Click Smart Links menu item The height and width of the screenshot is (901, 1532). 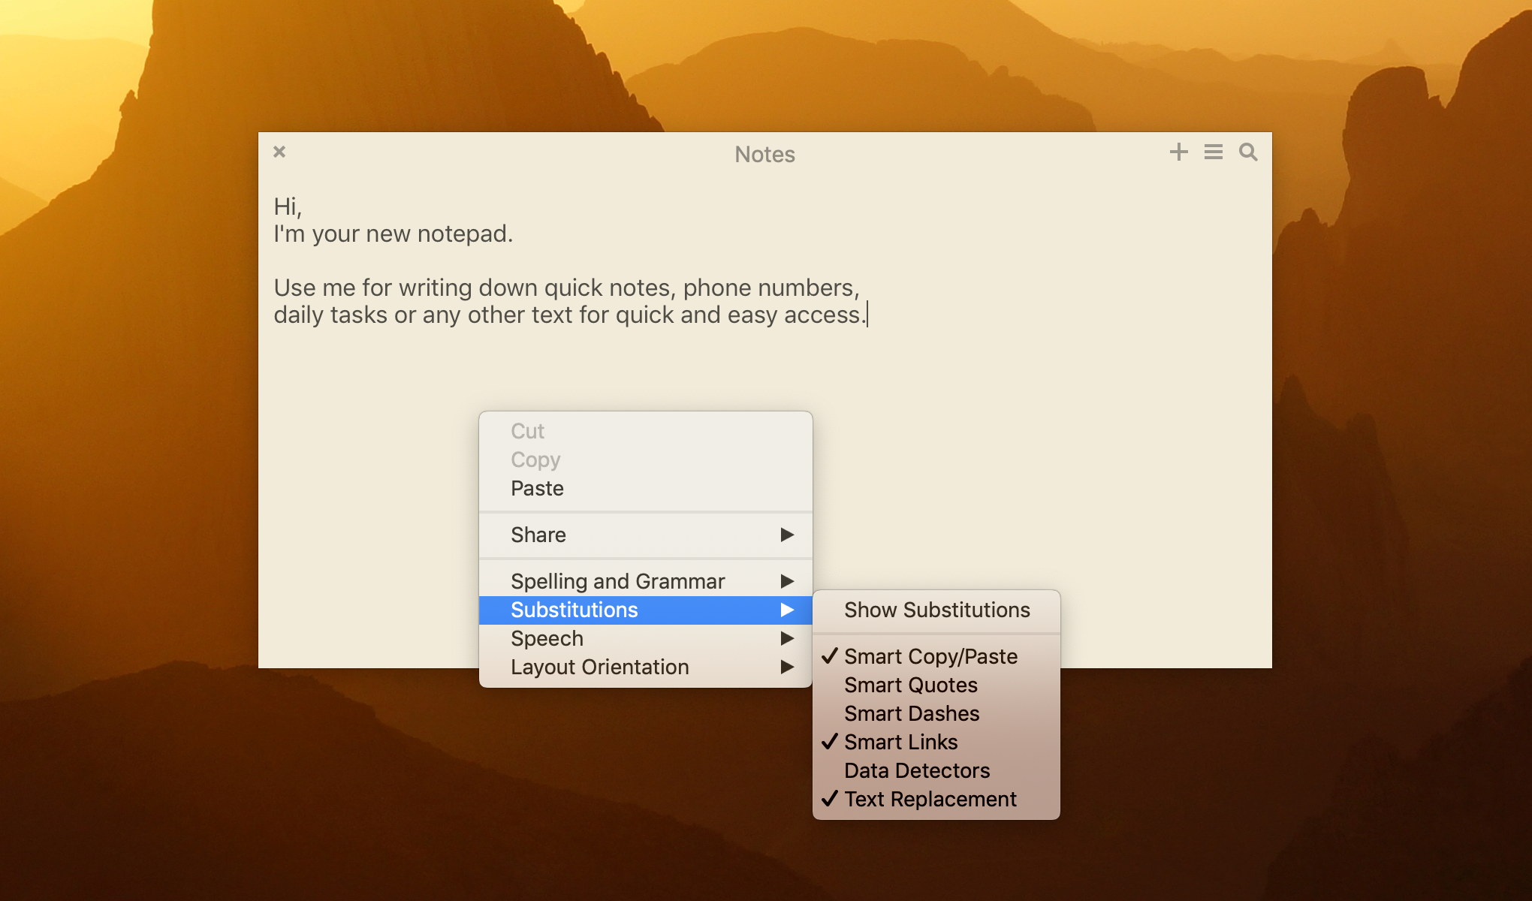pyautogui.click(x=901, y=740)
